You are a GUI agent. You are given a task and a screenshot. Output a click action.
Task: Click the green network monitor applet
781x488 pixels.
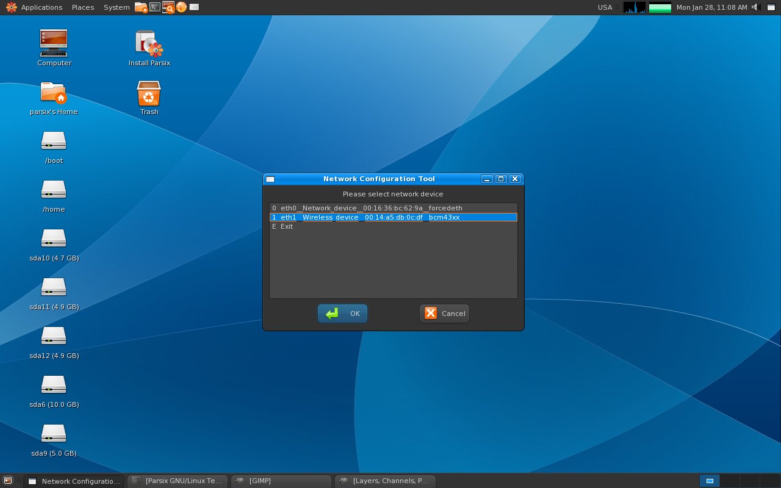(x=660, y=7)
